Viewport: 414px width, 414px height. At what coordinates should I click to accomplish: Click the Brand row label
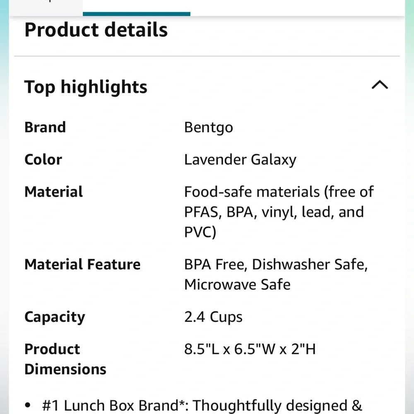click(45, 127)
